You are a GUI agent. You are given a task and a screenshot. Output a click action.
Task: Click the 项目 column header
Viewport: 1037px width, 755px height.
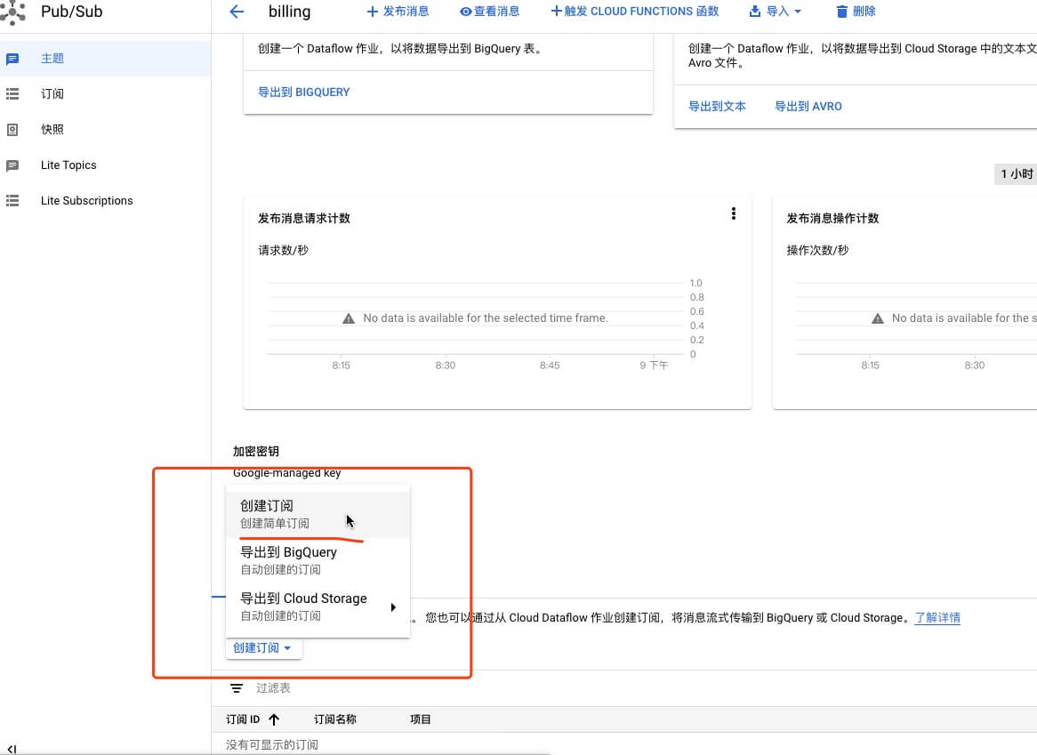point(421,719)
